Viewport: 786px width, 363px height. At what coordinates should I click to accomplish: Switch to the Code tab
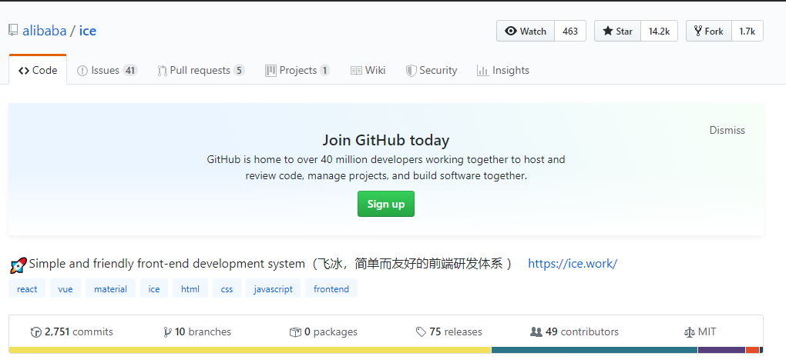pyautogui.click(x=38, y=70)
